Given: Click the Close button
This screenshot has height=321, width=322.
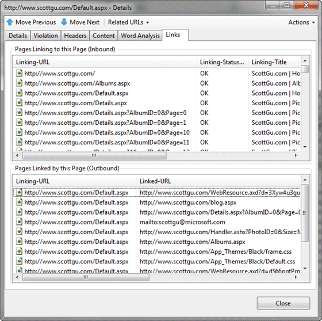Looking at the screenshot, I should coord(283,303).
